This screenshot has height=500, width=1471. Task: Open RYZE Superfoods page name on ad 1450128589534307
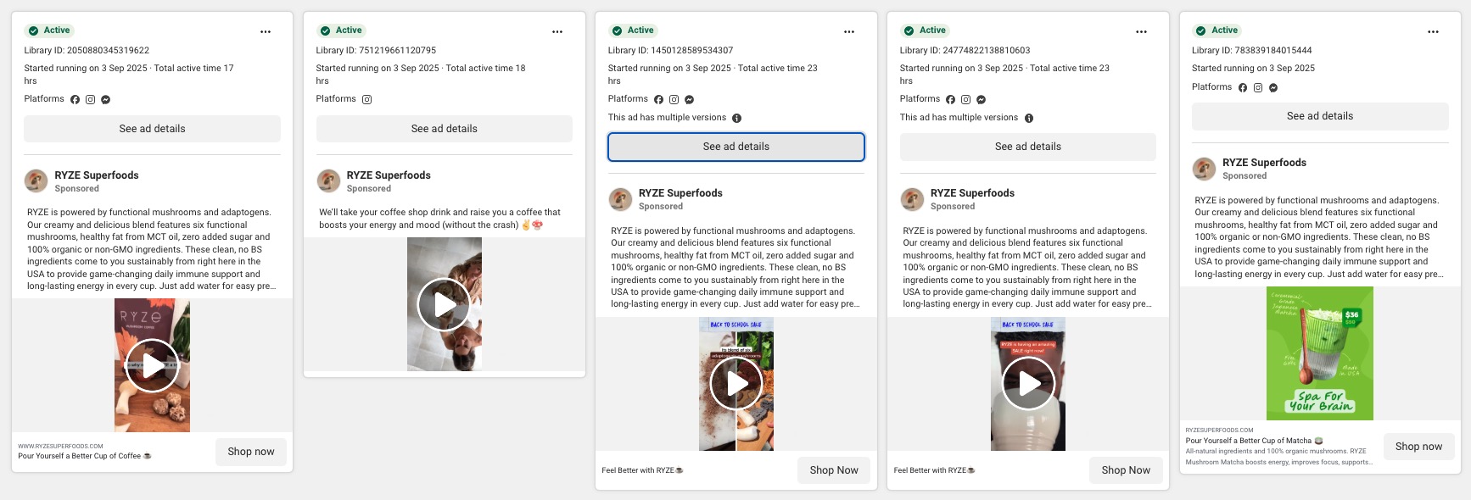(x=680, y=193)
